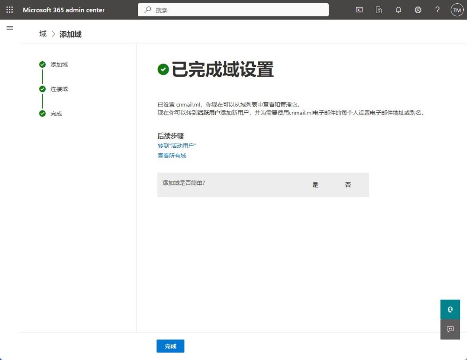Open the feedback chat button
Viewport: 467px width, 360px height.
pyautogui.click(x=450, y=330)
